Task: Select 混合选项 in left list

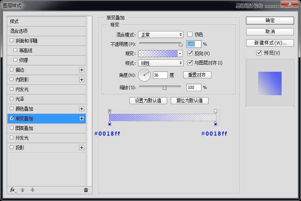Action: click(47, 31)
